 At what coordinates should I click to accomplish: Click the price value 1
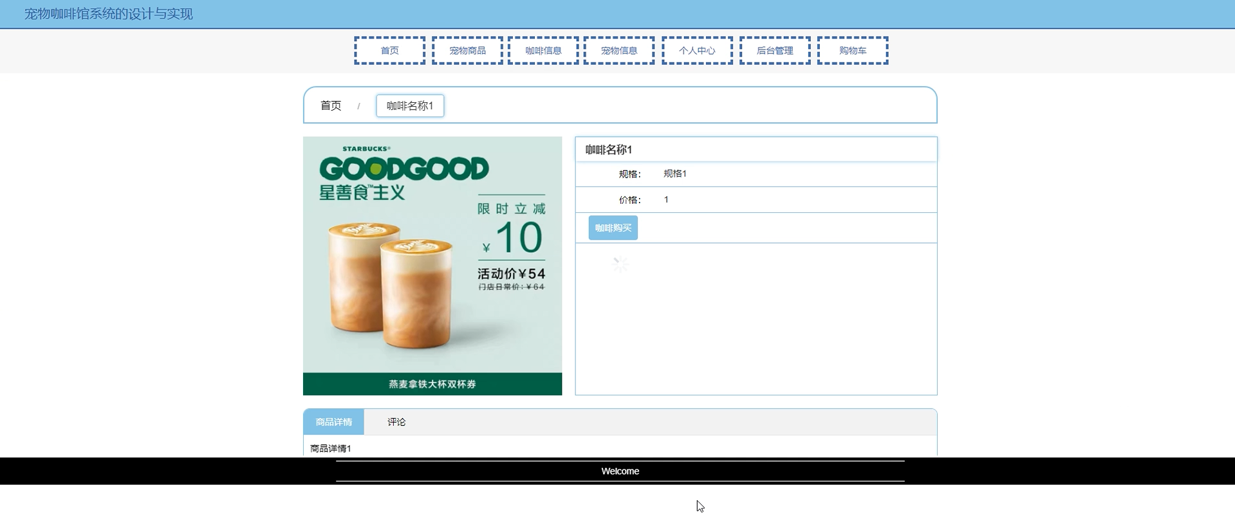coord(666,199)
